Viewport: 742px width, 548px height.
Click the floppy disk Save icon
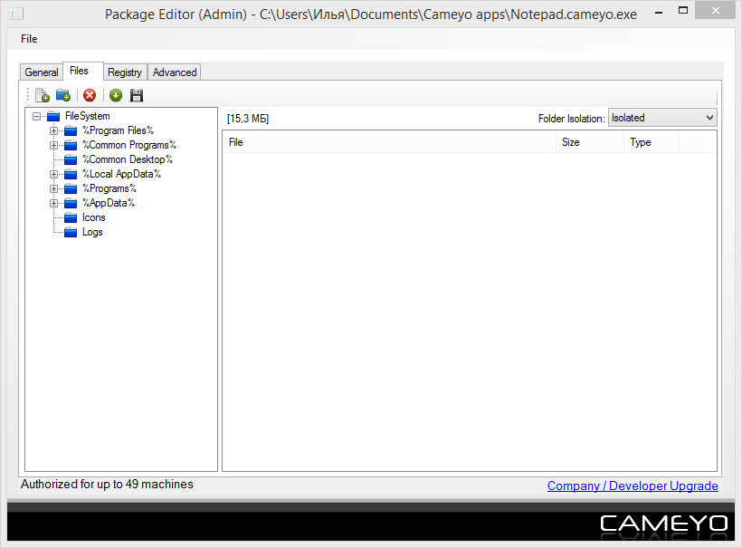coord(137,95)
